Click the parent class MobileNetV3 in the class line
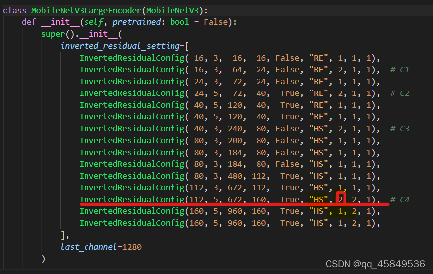This screenshot has width=433, height=274. pos(173,11)
